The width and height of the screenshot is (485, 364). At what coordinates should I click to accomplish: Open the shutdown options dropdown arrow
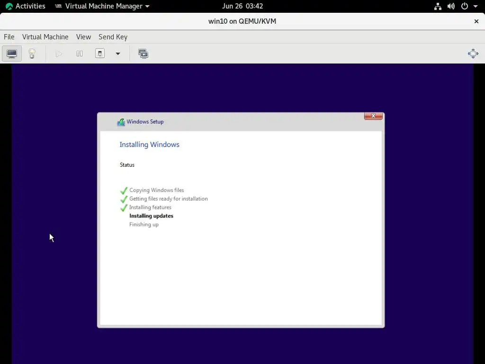tap(118, 54)
